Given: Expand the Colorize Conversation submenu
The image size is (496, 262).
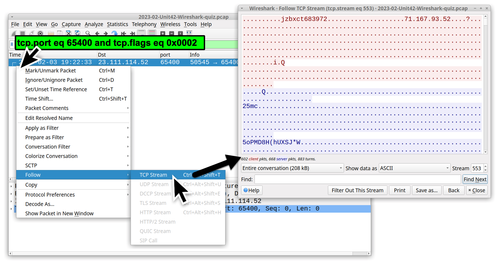Looking at the screenshot, I should tap(73, 156).
